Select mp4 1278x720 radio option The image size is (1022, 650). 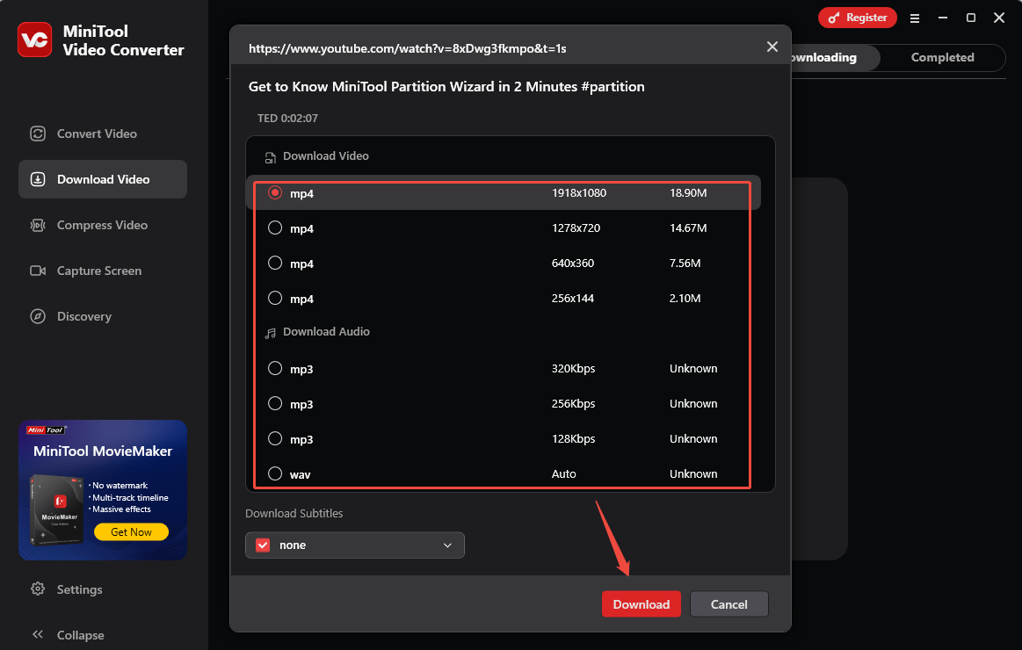(x=275, y=228)
